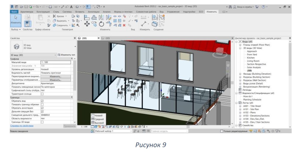Image resolution: width=307 pixels, height=153 pixels.
Task: Click Изменить for Переопределения видимости
Action: 56,76
